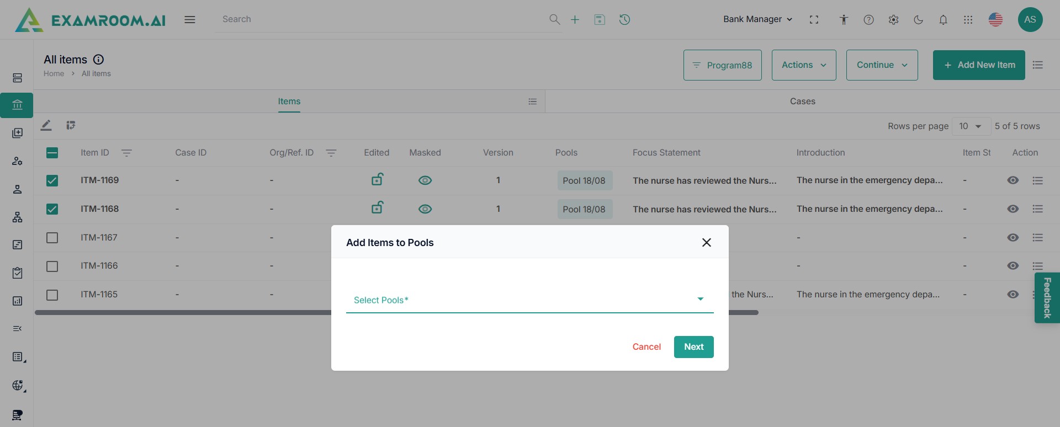This screenshot has width=1060, height=427.
Task: Click the horizontal table scrollbar
Action: (182, 313)
